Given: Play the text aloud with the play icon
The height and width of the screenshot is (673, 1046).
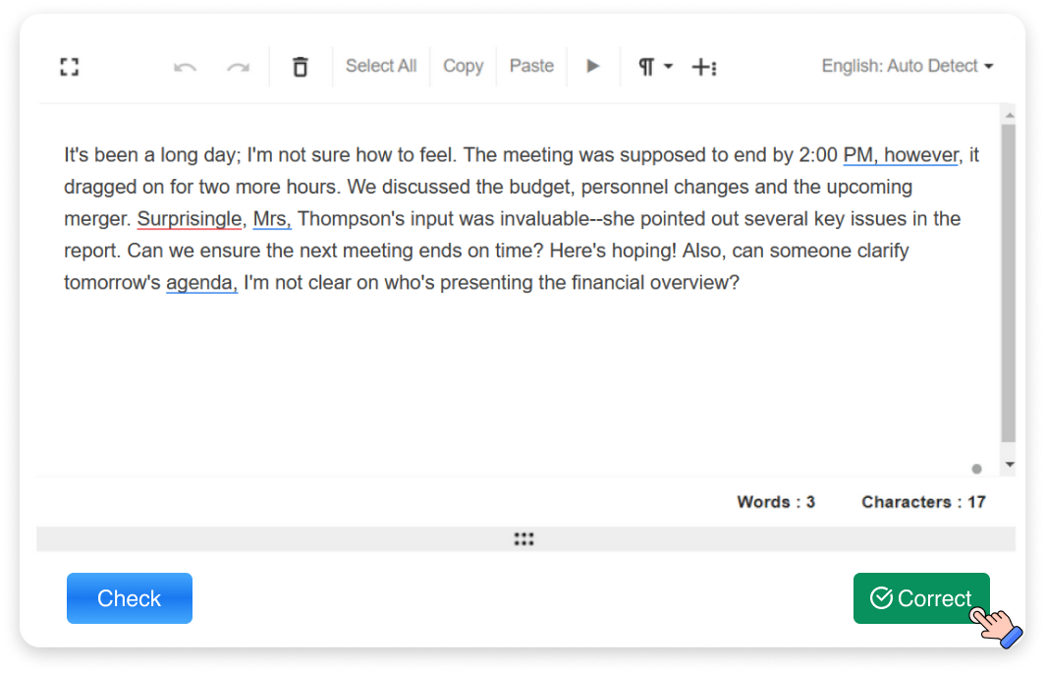Looking at the screenshot, I should pos(593,66).
